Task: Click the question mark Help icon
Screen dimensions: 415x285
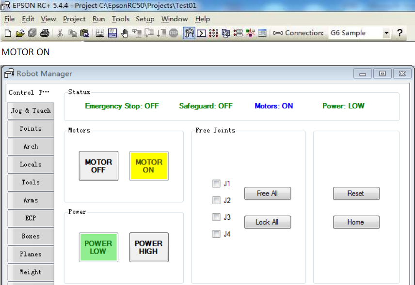Action: tap(400, 33)
